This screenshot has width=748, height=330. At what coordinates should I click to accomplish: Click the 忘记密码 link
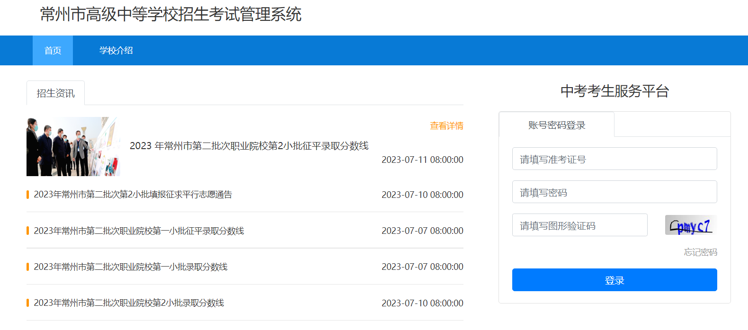[700, 252]
